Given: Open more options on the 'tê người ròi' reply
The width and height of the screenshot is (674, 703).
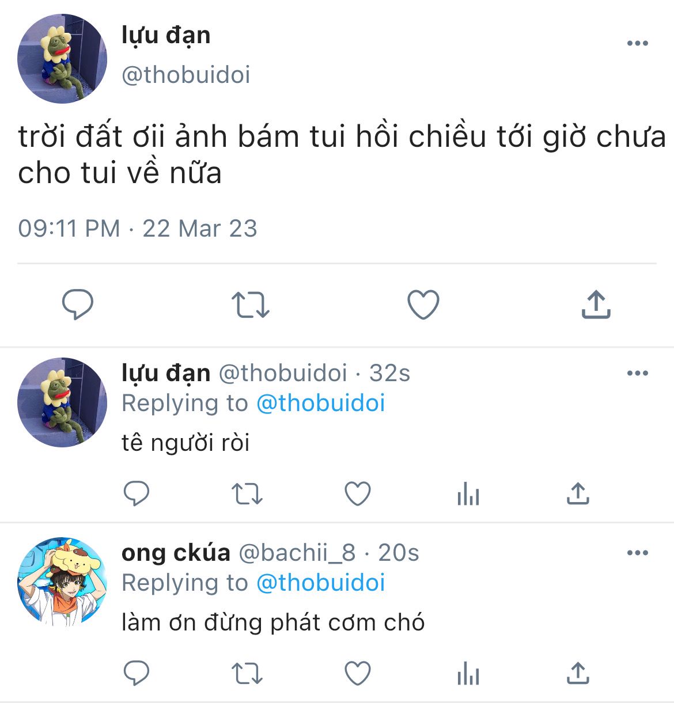Looking at the screenshot, I should (x=637, y=373).
